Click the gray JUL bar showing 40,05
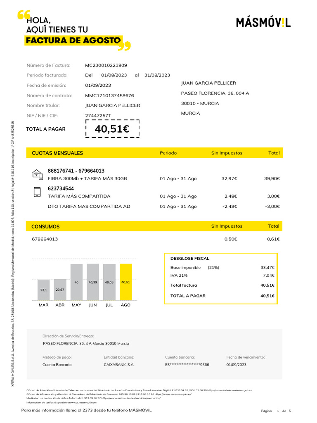 pos(109,282)
